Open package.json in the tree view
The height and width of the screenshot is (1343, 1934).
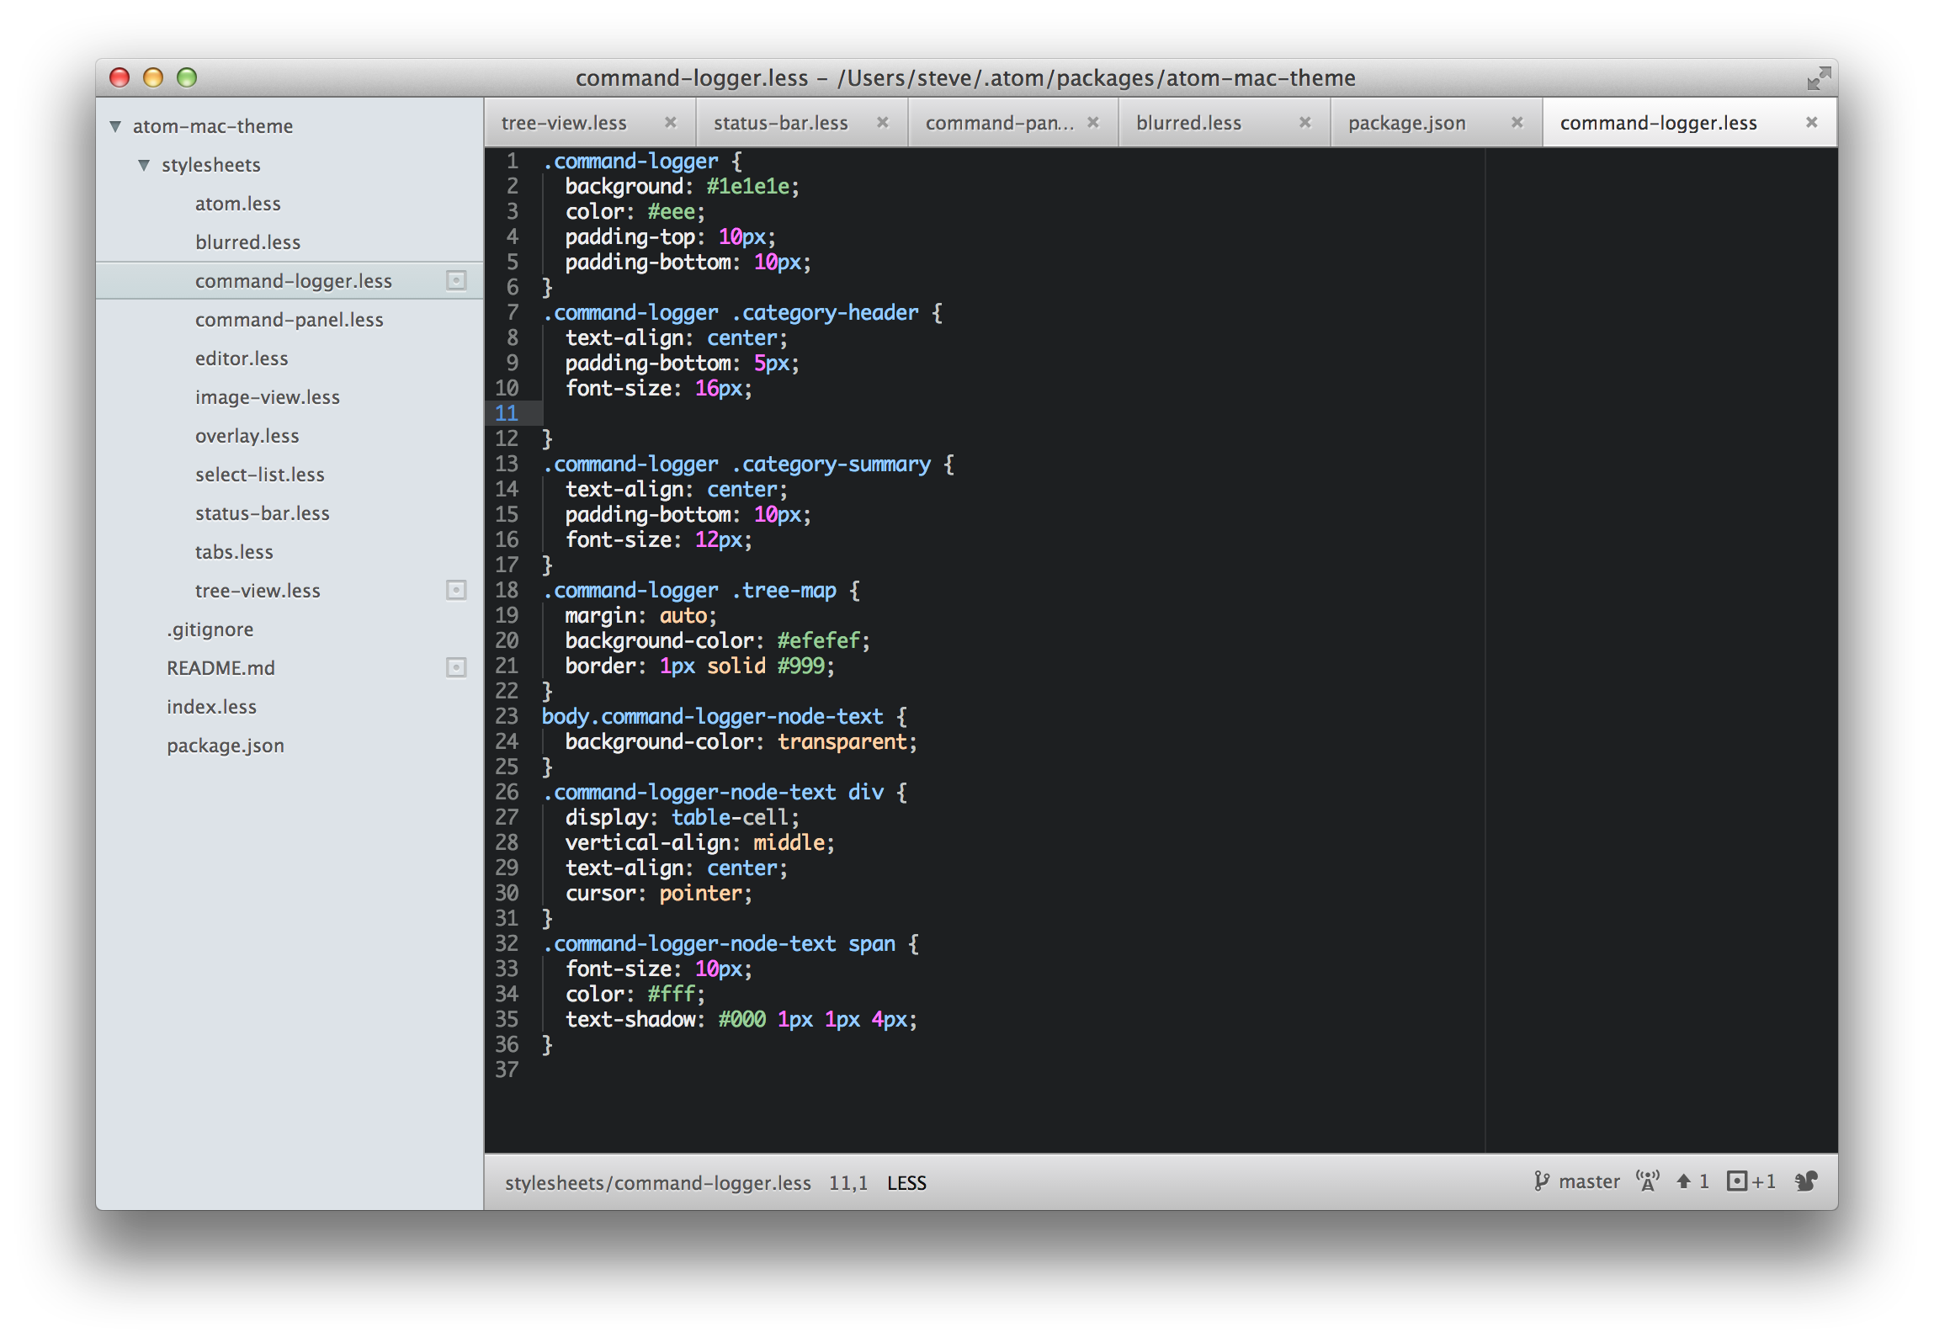[x=225, y=746]
